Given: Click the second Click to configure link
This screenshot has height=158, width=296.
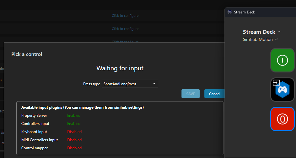Looking at the screenshot, I should tap(125, 29).
